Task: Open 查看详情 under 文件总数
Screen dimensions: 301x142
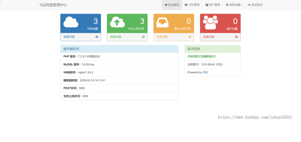Action: (69, 37)
